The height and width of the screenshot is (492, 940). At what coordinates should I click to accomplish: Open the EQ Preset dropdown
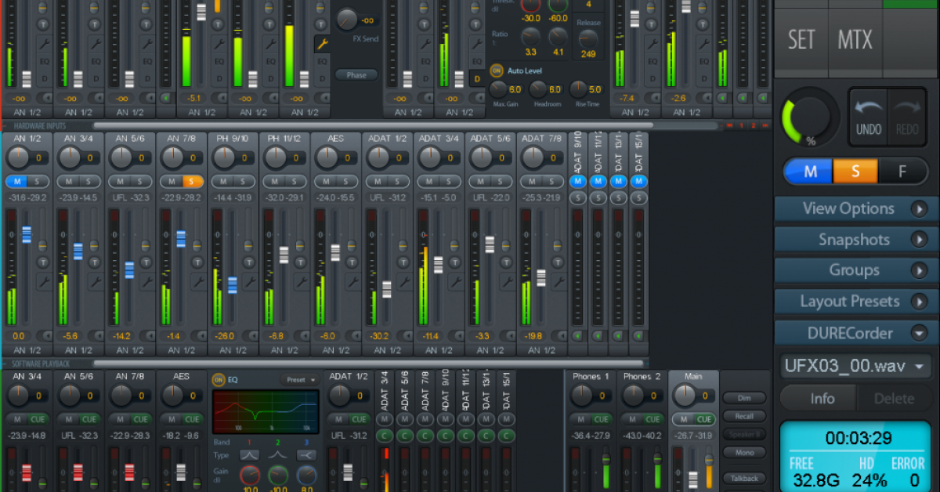coord(300,380)
